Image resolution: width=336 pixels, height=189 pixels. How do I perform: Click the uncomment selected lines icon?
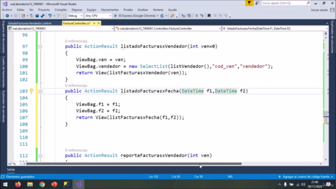tap(202, 16)
